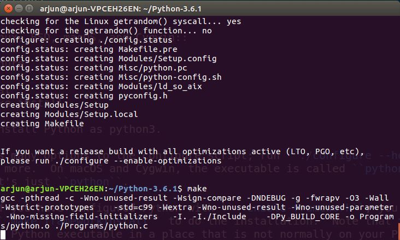
Task: Click the flag '-DPy_BUILD_CORE'
Action: coord(303,216)
